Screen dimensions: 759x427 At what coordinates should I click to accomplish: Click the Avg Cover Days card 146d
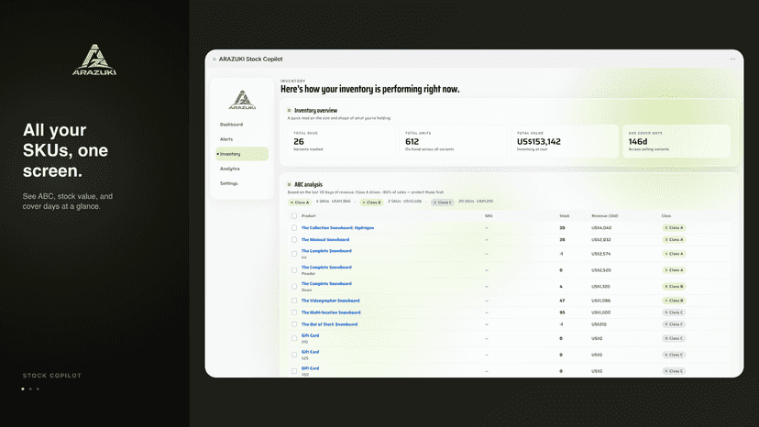tap(676, 141)
